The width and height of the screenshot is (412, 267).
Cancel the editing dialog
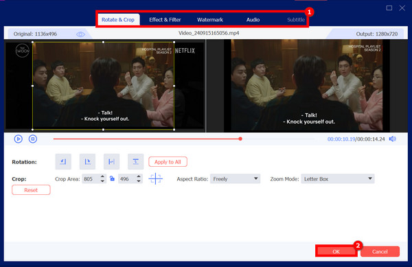(380, 251)
